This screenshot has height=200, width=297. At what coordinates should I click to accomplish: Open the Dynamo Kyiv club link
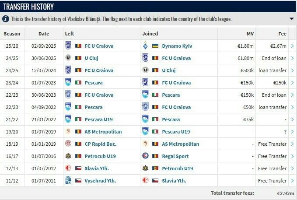pyautogui.click(x=177, y=46)
